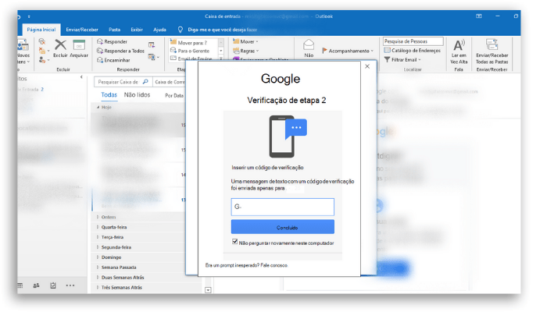Click Enviar/Receber Todas as Pastas icon
This screenshot has height=312, width=547.
(492, 45)
